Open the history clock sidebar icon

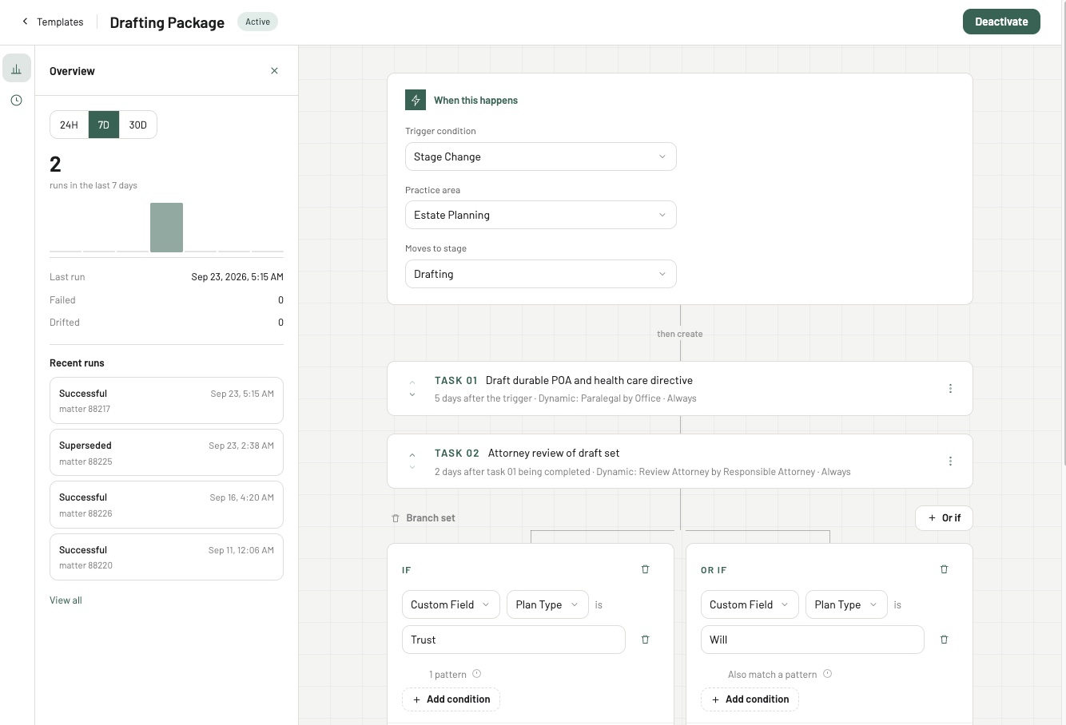coord(17,100)
